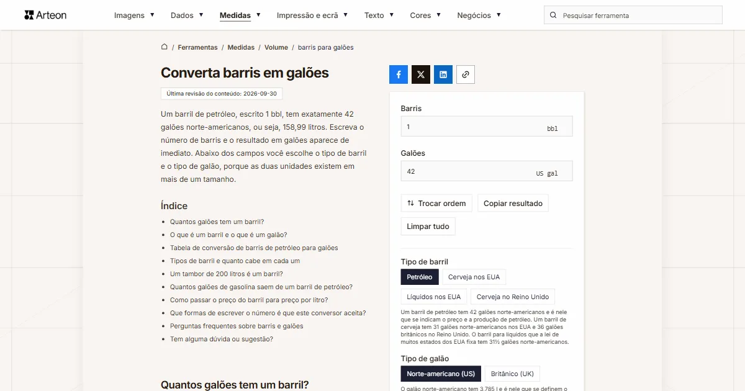Open Ferramentas breadcrumb link
The height and width of the screenshot is (391, 745).
(x=197, y=47)
